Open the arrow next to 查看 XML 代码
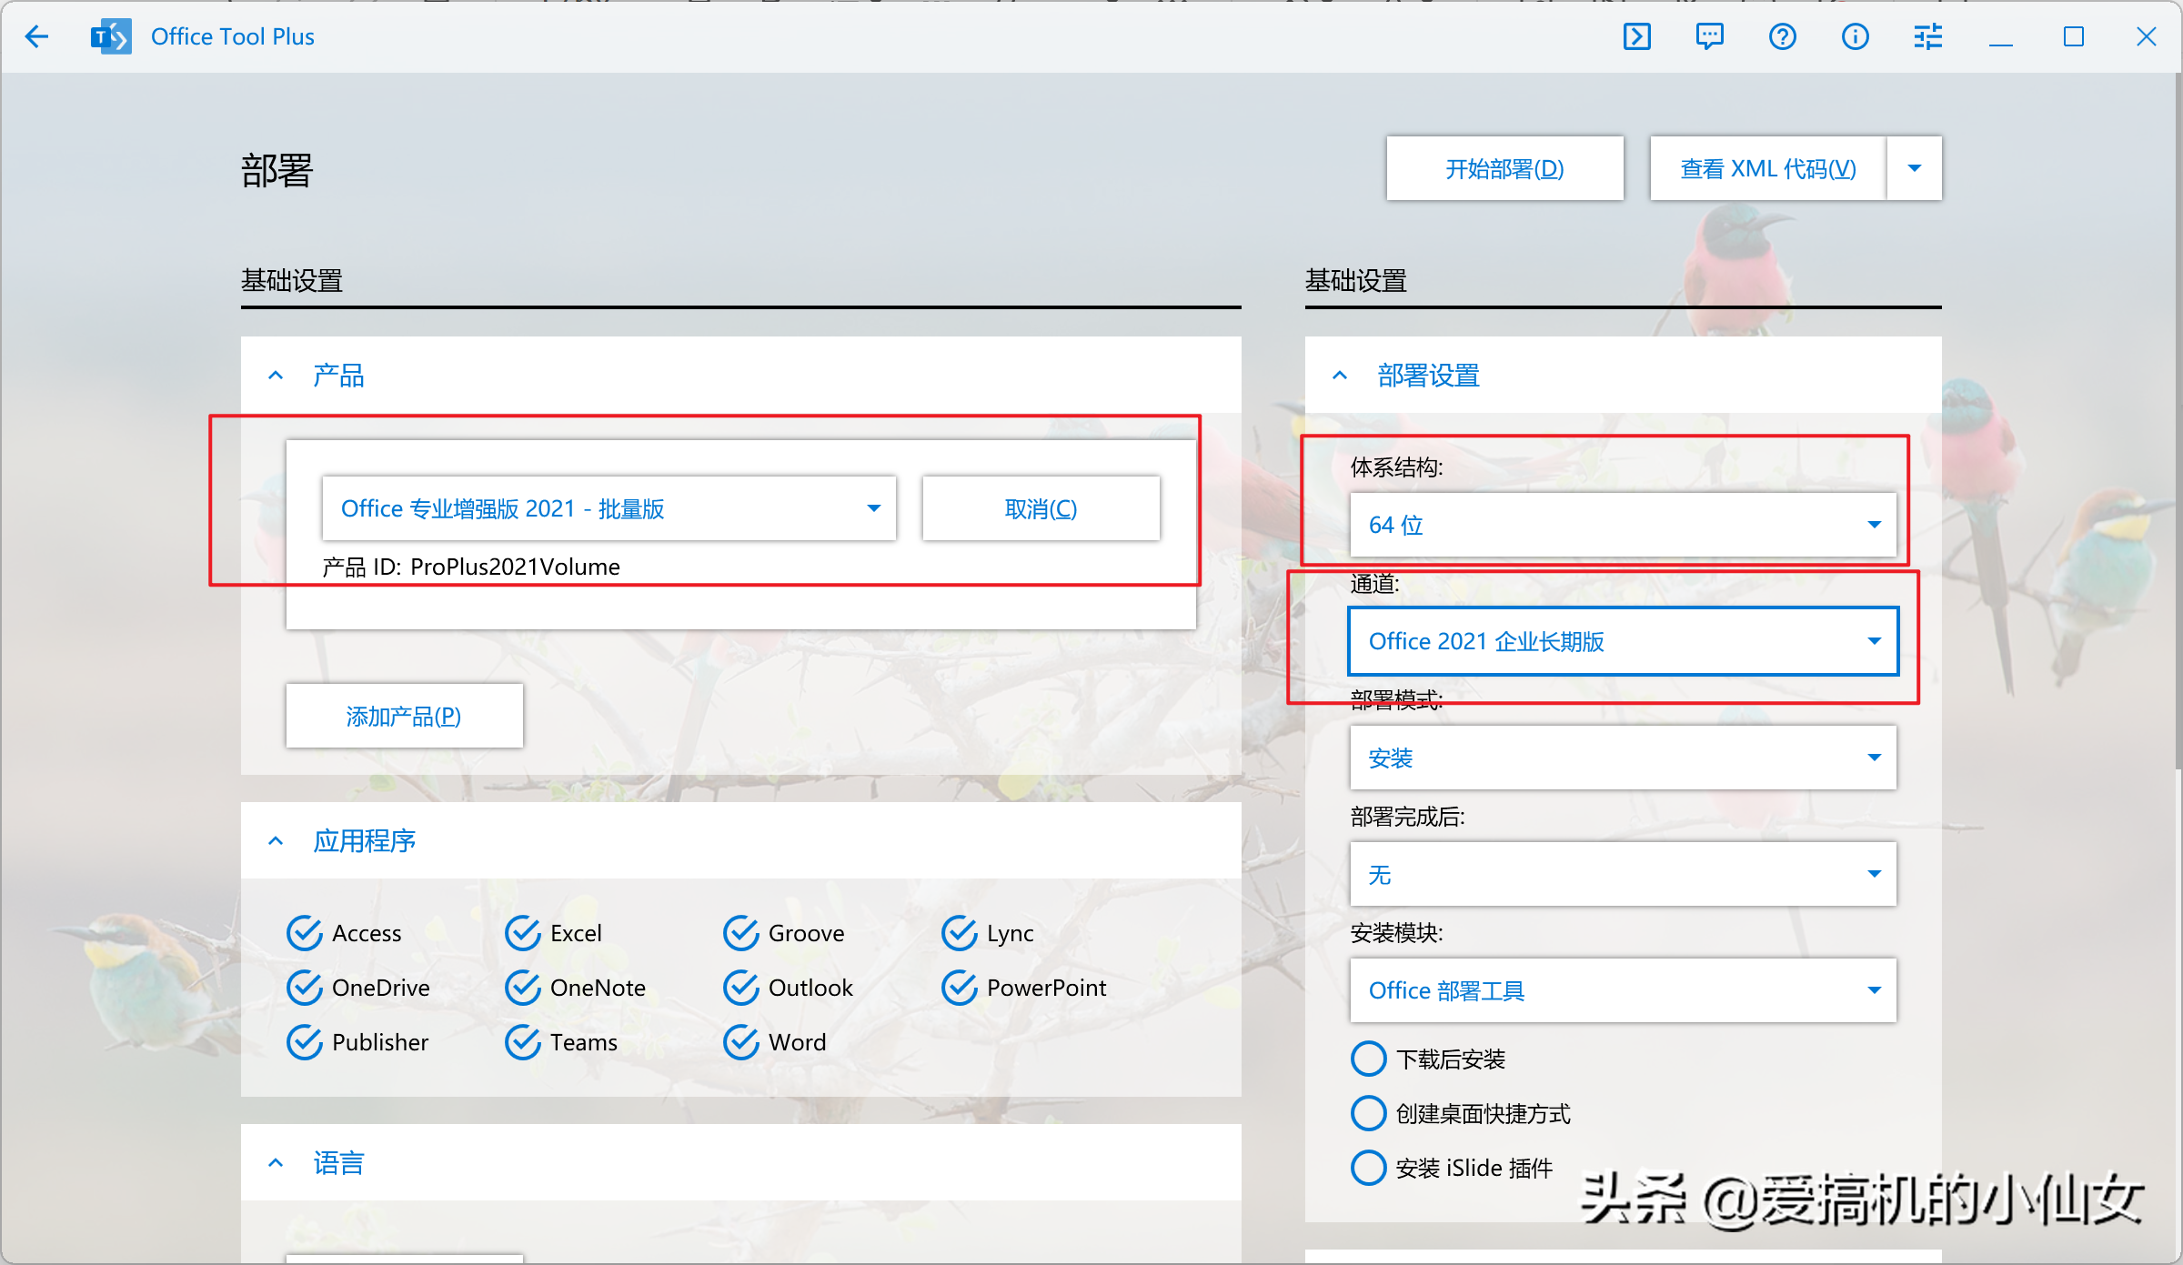The height and width of the screenshot is (1265, 2183). (x=1915, y=168)
